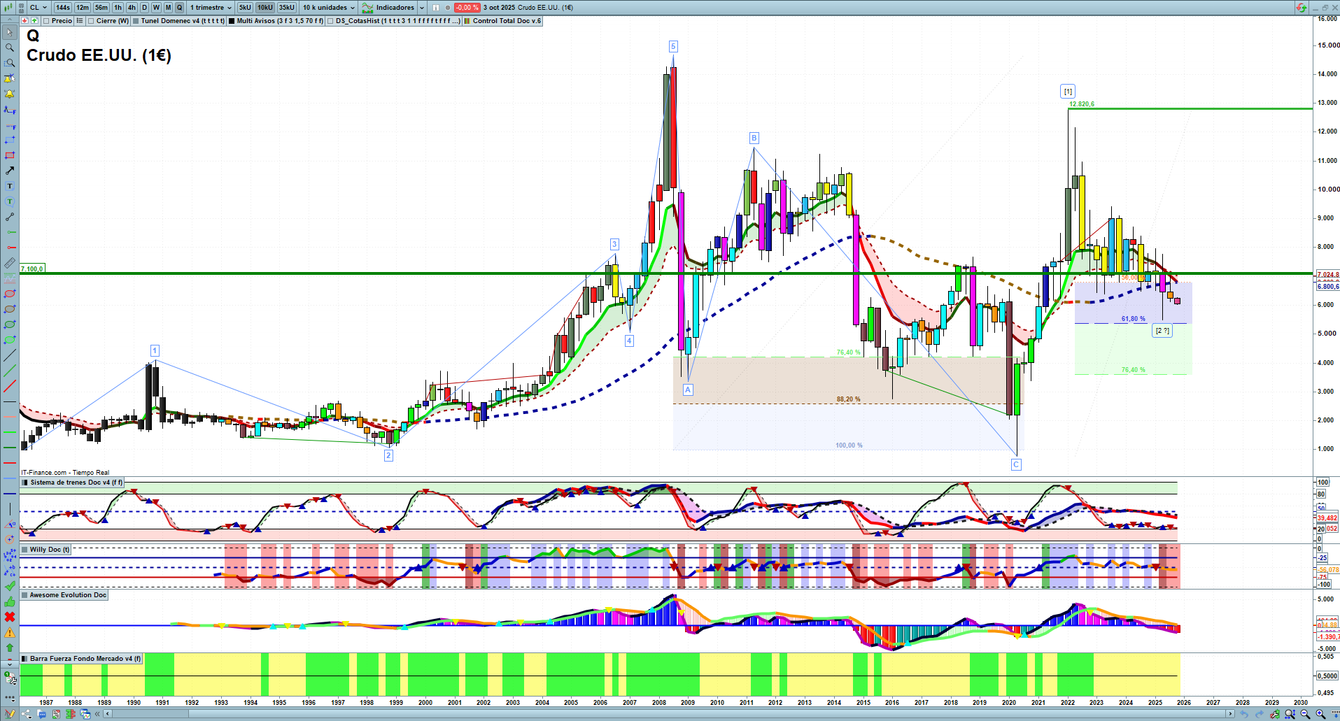This screenshot has width=1340, height=721.
Task: Select the segment line drawing tool
Action: click(x=10, y=217)
